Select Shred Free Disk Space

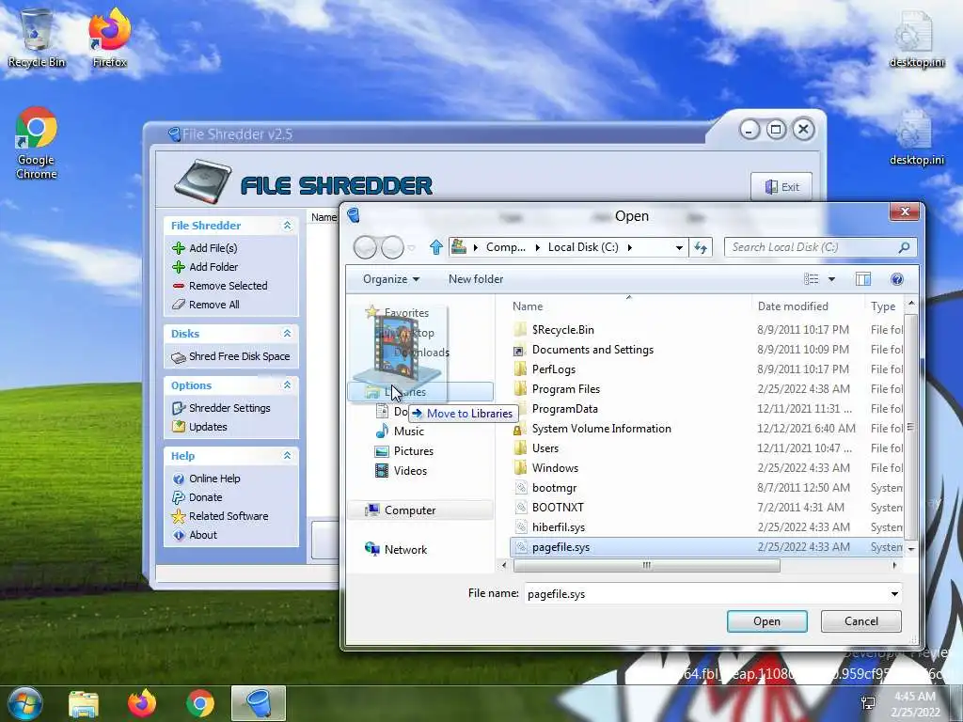pos(230,356)
